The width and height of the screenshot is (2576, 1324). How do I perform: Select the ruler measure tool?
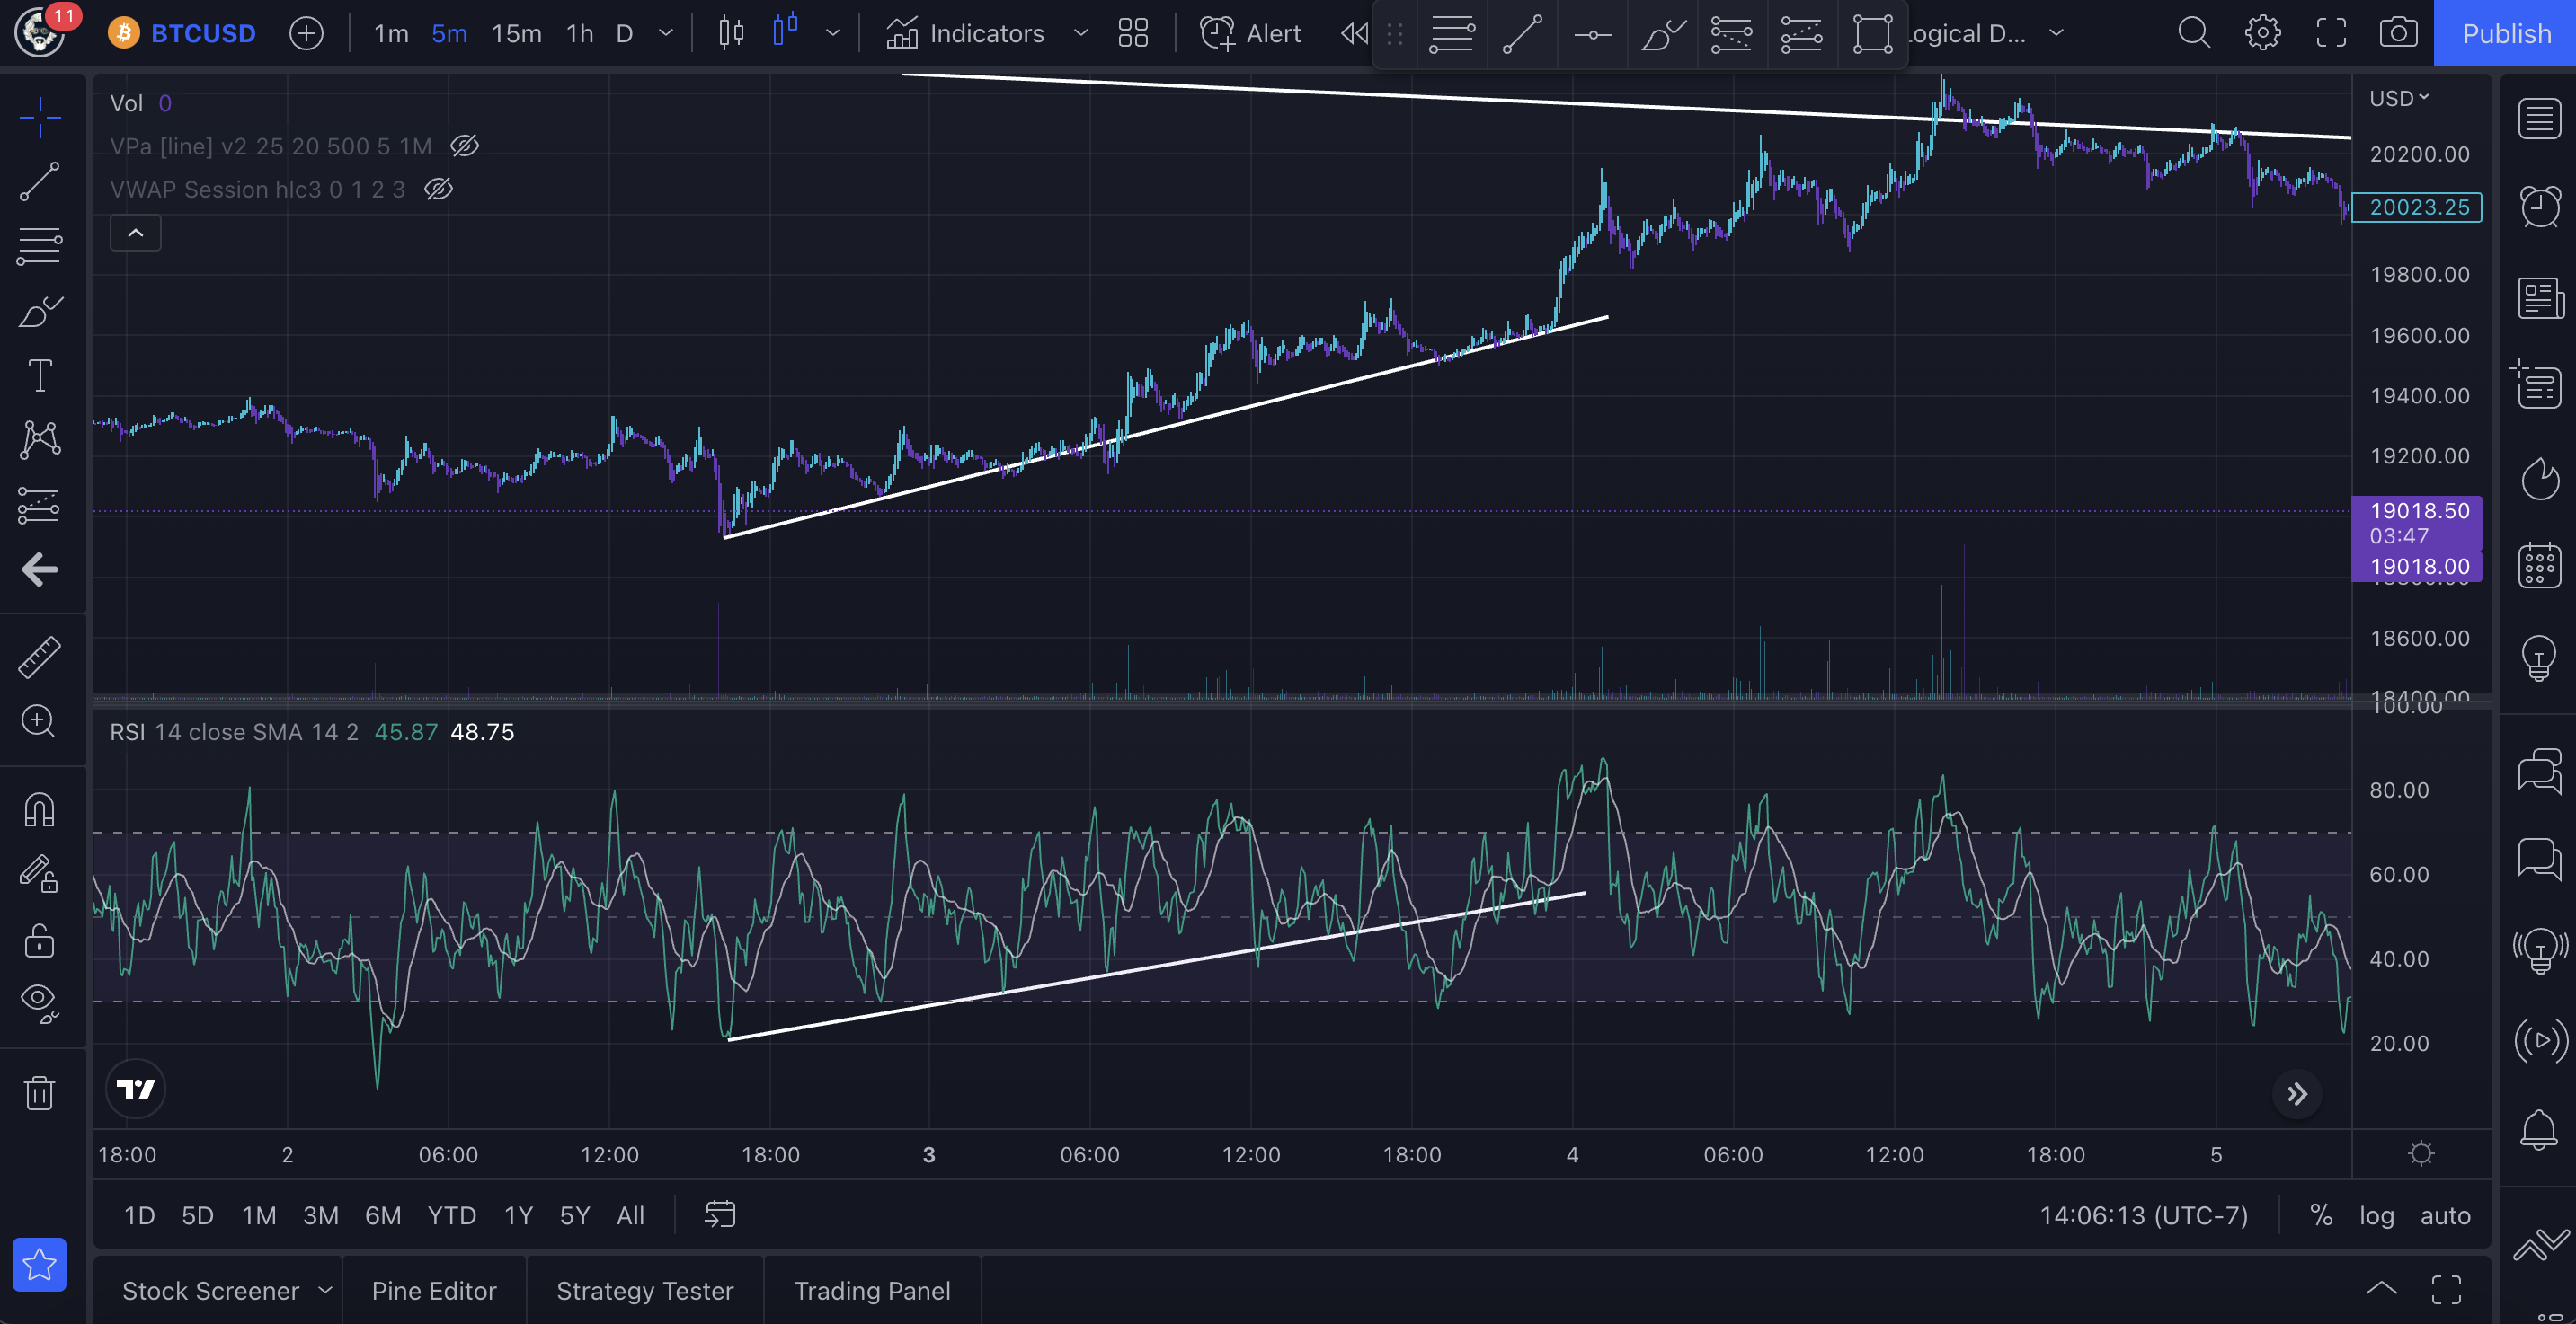pyautogui.click(x=40, y=658)
